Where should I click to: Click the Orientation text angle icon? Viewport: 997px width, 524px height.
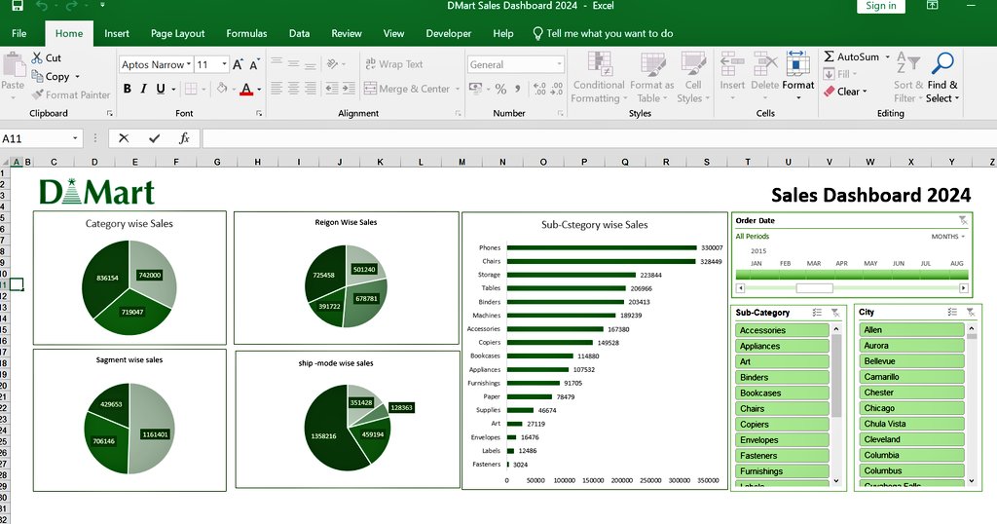pyautogui.click(x=333, y=64)
